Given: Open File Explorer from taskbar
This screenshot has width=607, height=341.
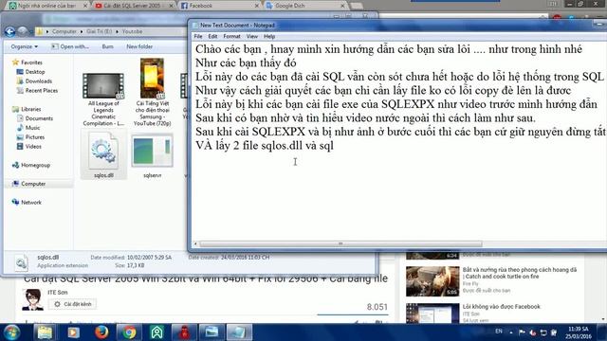Looking at the screenshot, I should 45,332.
